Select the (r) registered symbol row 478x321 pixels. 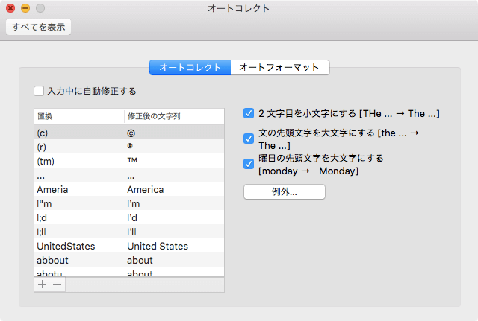point(128,146)
